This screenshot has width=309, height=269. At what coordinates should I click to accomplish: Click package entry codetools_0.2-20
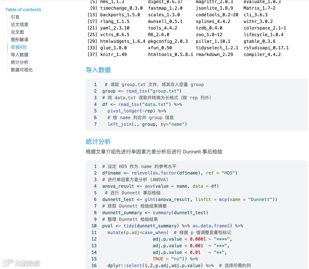pyautogui.click(x=217, y=15)
